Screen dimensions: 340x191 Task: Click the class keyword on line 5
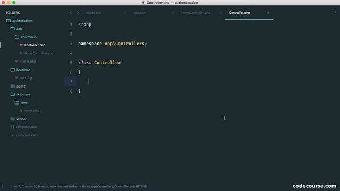click(85, 63)
